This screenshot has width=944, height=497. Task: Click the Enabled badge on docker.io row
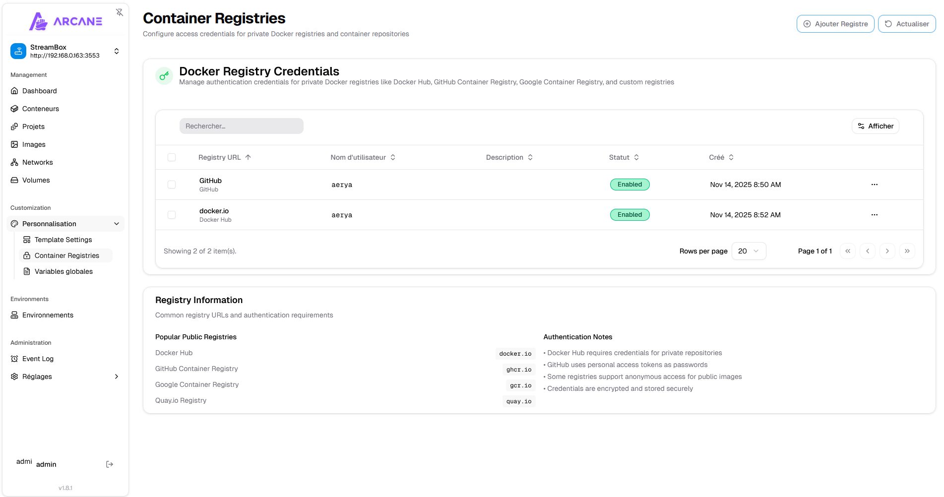pyautogui.click(x=630, y=215)
